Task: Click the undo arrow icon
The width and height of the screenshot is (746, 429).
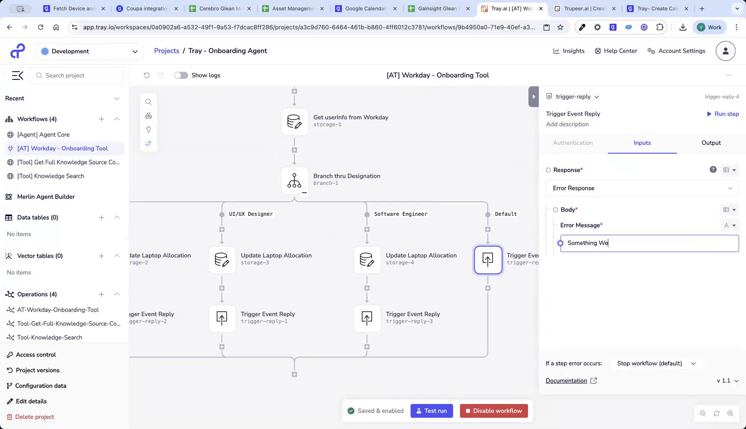Action: point(147,75)
